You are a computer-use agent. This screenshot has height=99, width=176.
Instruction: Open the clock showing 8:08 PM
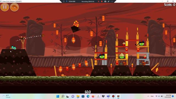tap(168, 96)
